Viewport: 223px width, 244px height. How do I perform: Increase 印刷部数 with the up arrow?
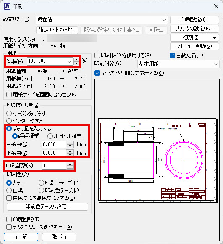70,164
